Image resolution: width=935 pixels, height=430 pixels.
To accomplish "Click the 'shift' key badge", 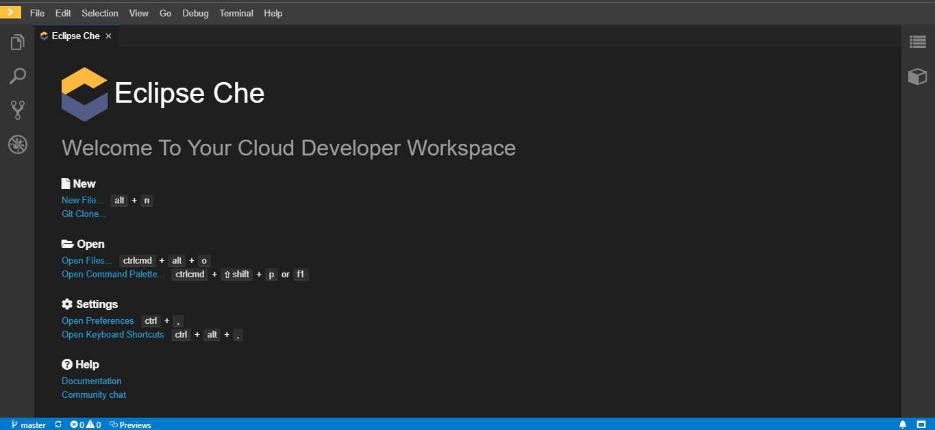I will coord(237,275).
